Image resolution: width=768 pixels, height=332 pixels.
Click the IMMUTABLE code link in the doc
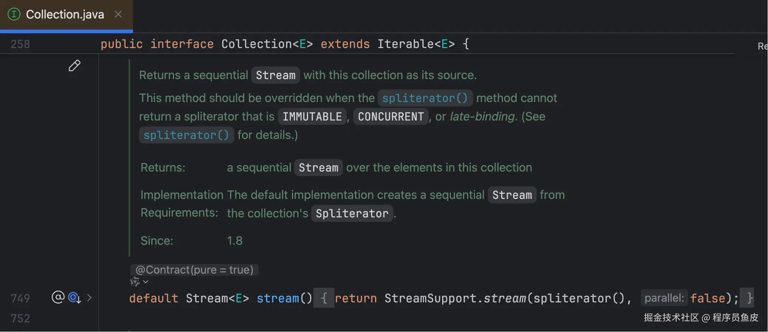(312, 116)
